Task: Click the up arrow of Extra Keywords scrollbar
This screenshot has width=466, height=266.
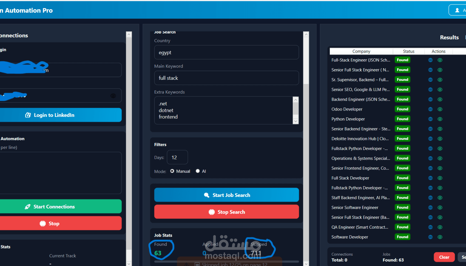Action: 295,100
